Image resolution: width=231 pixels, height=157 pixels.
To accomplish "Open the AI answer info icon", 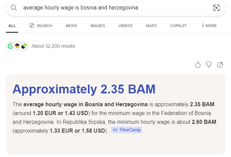I will coord(220,65).
